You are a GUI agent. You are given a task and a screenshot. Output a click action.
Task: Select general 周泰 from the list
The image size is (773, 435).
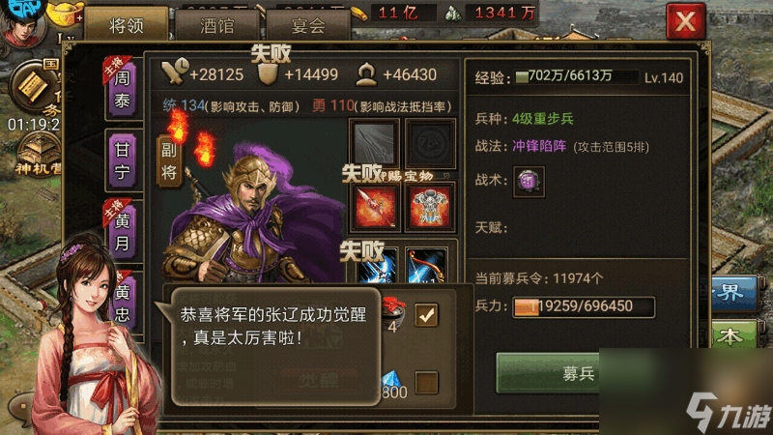pos(123,89)
